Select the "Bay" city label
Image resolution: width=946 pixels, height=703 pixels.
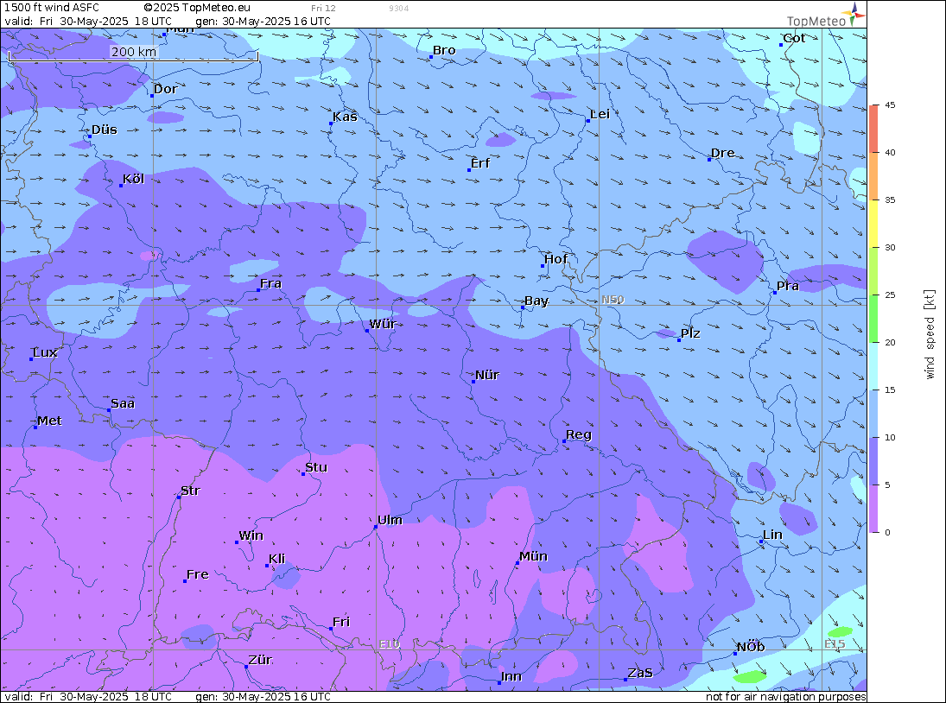pos(536,301)
